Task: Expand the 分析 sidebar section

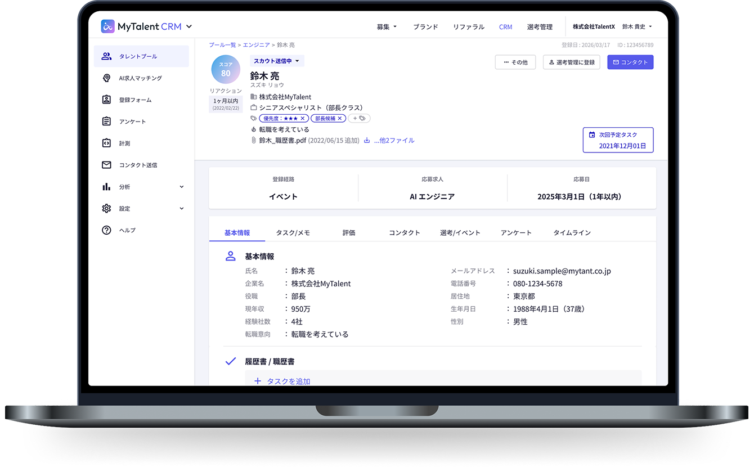Action: [x=181, y=187]
